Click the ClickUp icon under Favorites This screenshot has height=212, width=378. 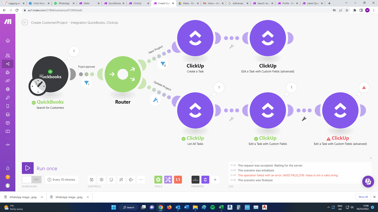pos(205,179)
